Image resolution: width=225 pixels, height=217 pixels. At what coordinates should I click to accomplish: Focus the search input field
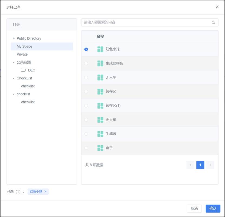[150, 22]
